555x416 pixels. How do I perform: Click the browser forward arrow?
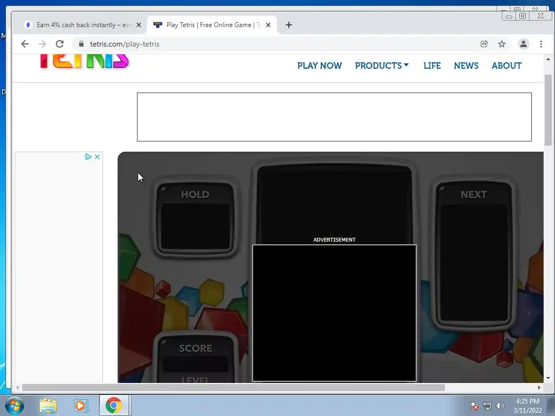(x=42, y=44)
